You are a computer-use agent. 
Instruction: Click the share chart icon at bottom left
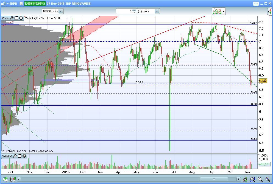[x=5, y=179]
